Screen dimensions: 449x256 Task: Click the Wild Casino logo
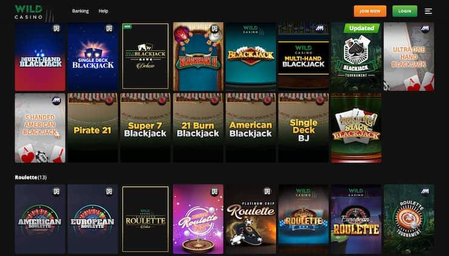[29, 12]
